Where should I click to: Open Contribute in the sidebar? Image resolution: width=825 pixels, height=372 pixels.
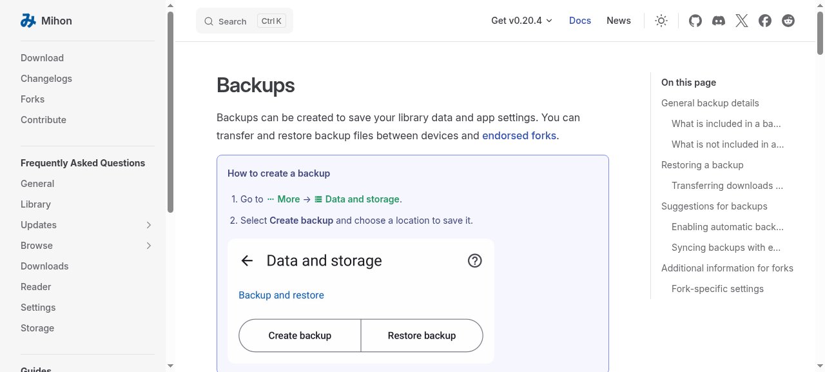pyautogui.click(x=43, y=120)
